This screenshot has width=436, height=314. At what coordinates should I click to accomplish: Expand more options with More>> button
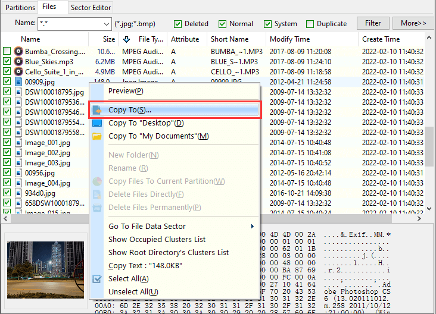(x=413, y=23)
